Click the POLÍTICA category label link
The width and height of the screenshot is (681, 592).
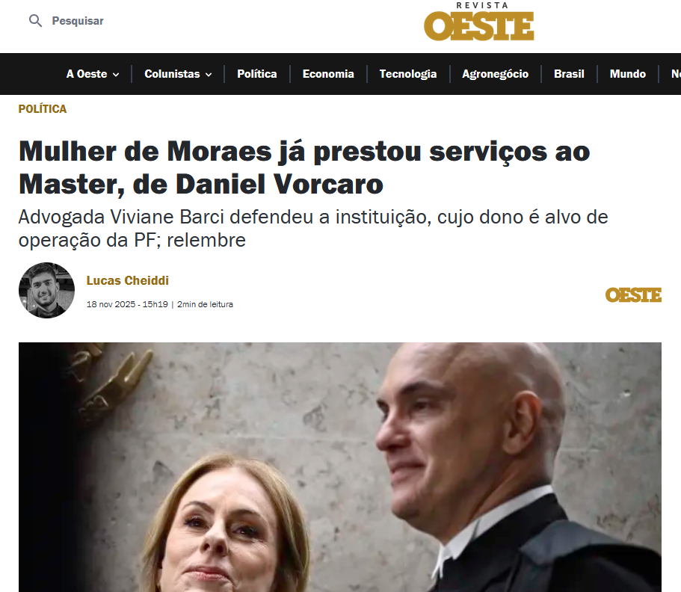43,108
